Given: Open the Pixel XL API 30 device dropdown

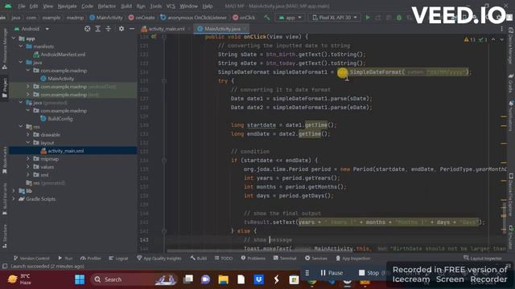Looking at the screenshot, I should click(x=335, y=18).
